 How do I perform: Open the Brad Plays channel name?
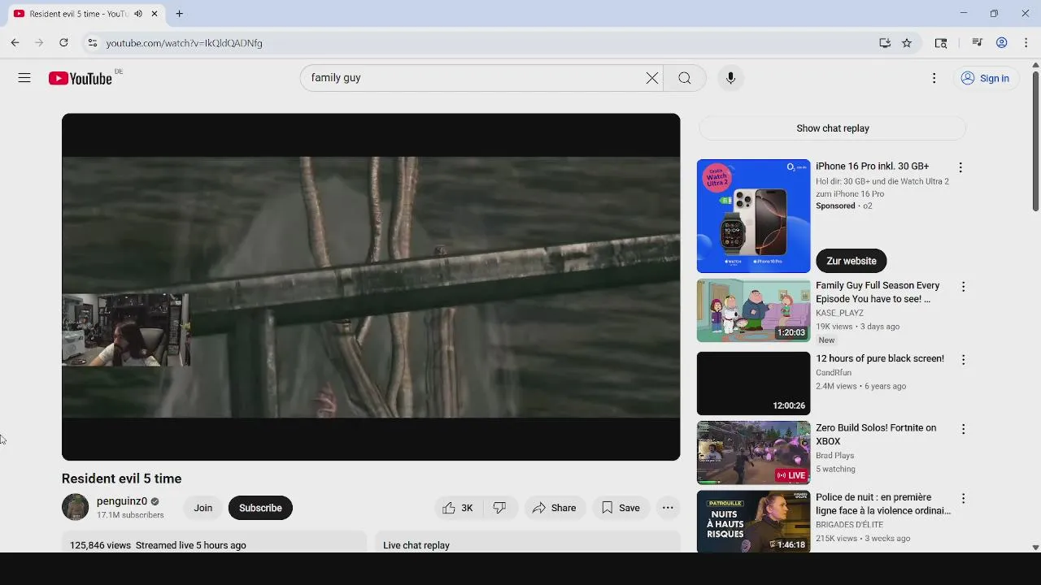[834, 456]
